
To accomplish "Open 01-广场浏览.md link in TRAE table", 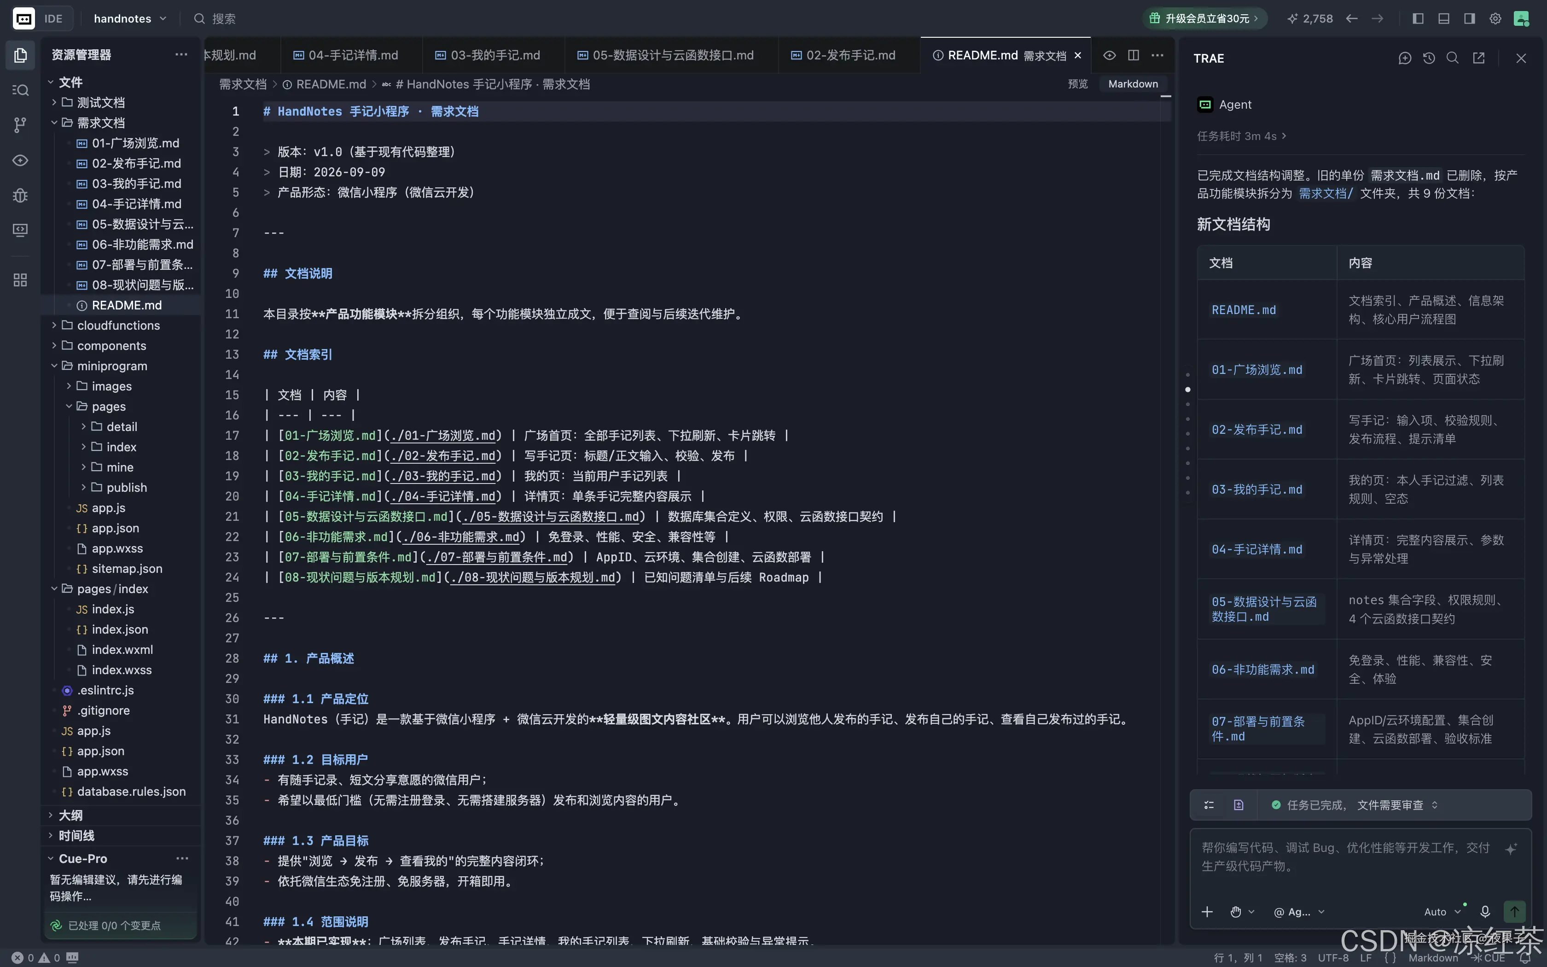I will click(1257, 370).
